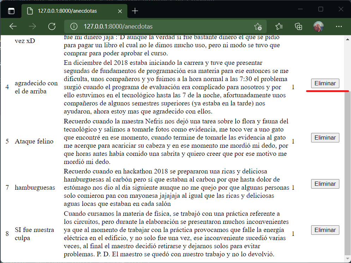This screenshot has height=263, width=351.
Task: Close the 127.0.0.1:8000/anecdotas tab
Action: click(x=120, y=11)
